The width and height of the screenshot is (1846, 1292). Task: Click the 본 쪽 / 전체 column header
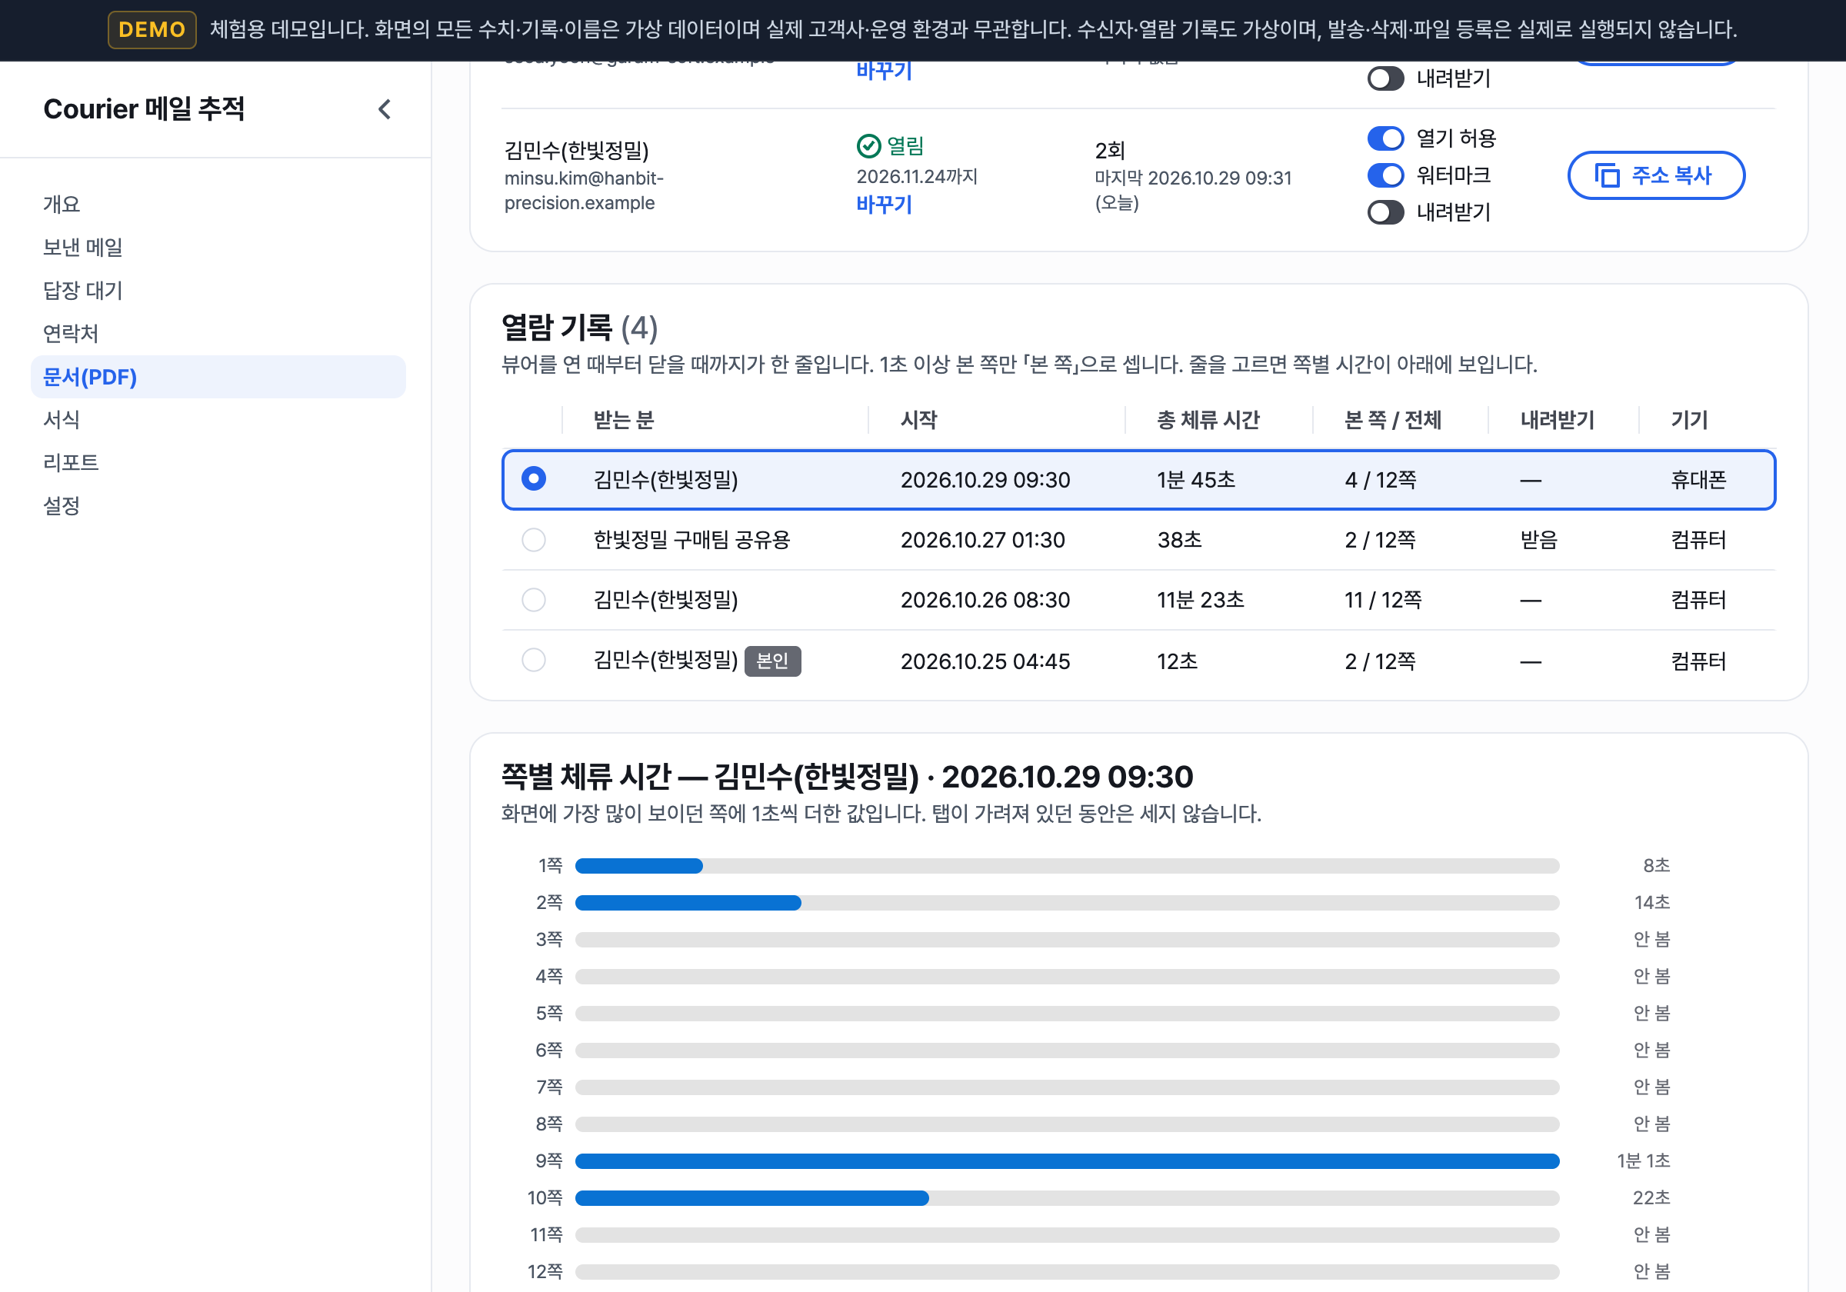click(1393, 420)
